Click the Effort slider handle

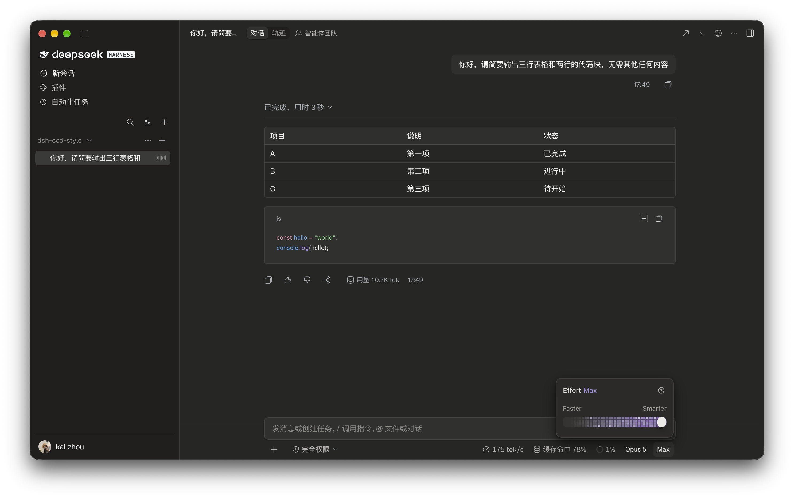click(x=661, y=422)
